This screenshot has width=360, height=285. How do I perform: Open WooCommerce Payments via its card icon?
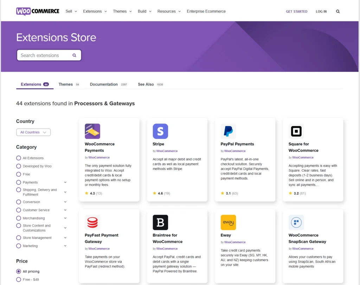tap(92, 131)
